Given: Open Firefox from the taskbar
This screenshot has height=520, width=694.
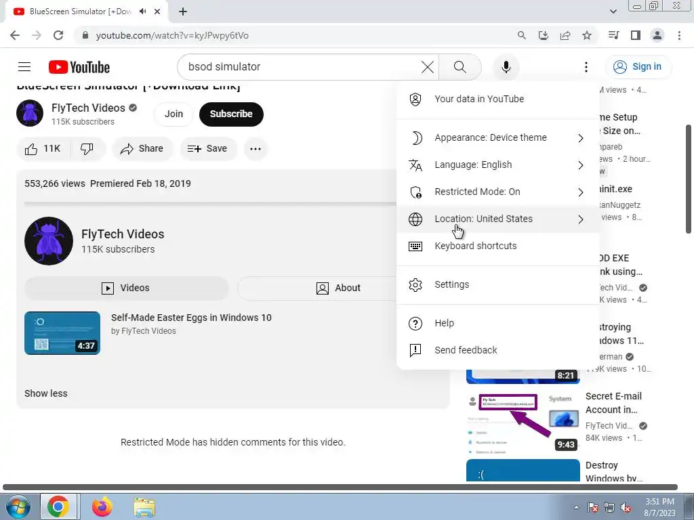Looking at the screenshot, I should [102, 506].
